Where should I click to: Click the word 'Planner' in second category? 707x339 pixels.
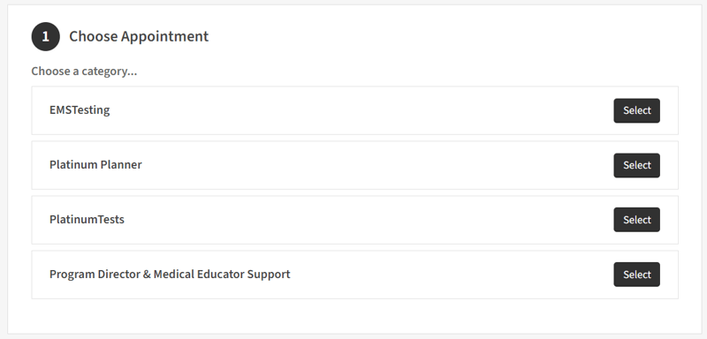(x=121, y=165)
